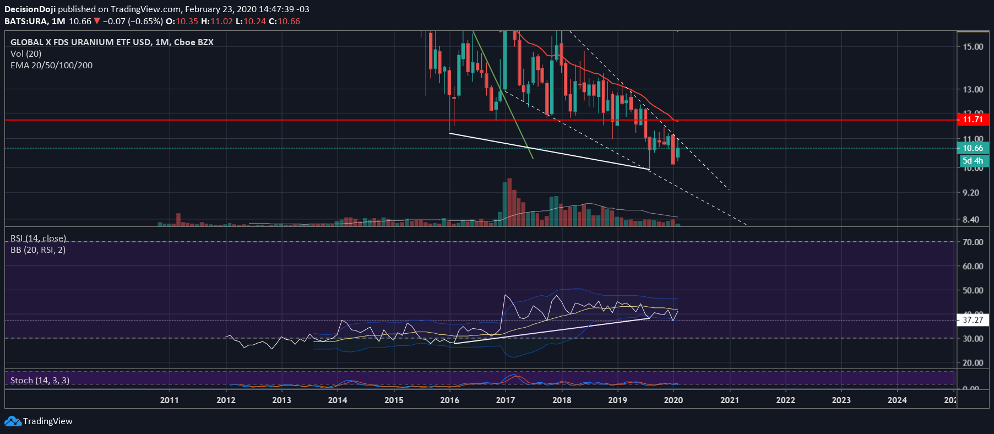Screen dimensions: 994x434
Task: Click 2021 on the time axis
Action: point(730,400)
